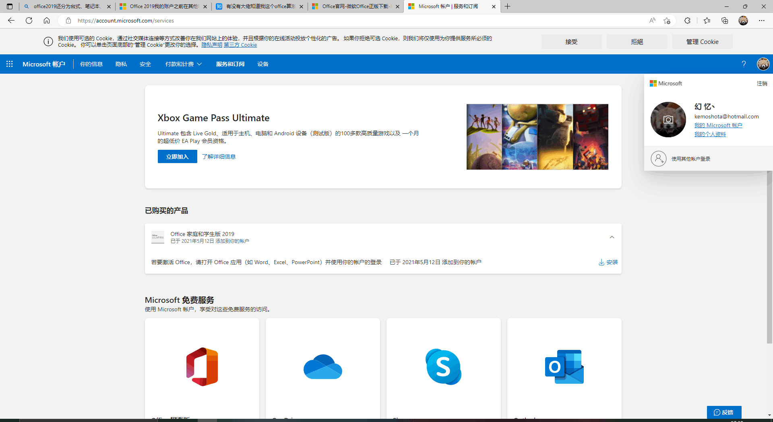773x422 pixels.
Task: Open the 隐私 menu item
Action: click(121, 64)
